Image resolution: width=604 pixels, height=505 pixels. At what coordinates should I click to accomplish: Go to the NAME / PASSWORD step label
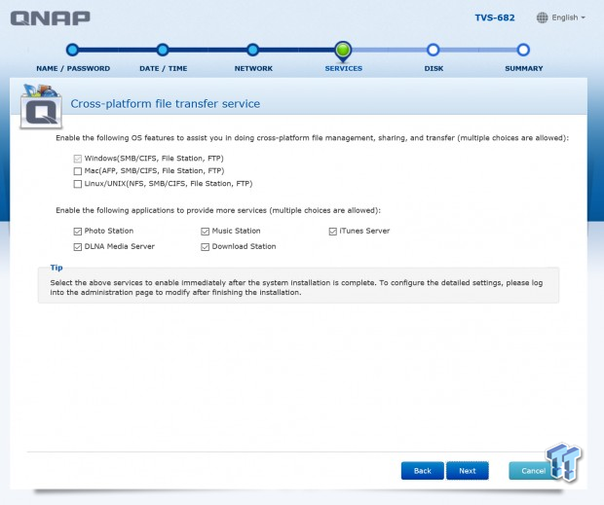point(73,68)
